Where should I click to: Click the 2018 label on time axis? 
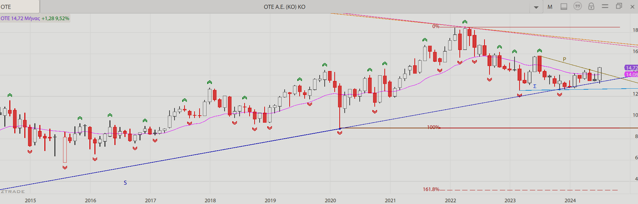coord(210,200)
